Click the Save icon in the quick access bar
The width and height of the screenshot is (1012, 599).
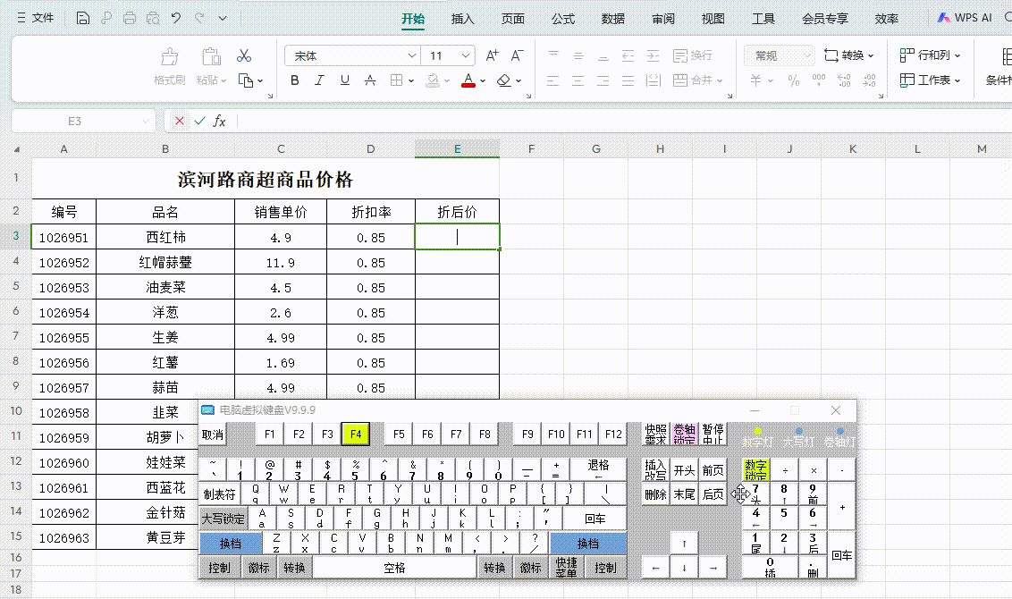point(82,18)
